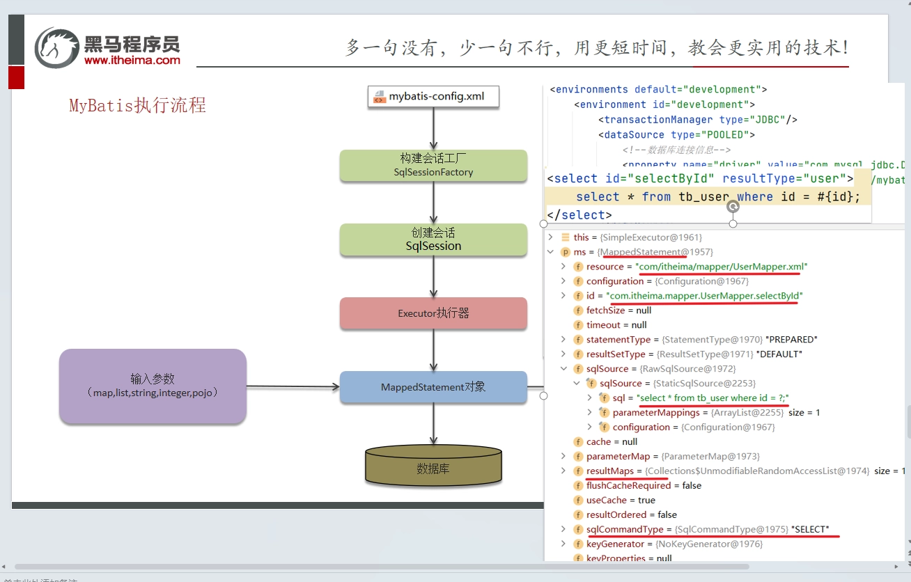Click the field icon next to resource
911x582 pixels.
[578, 267]
